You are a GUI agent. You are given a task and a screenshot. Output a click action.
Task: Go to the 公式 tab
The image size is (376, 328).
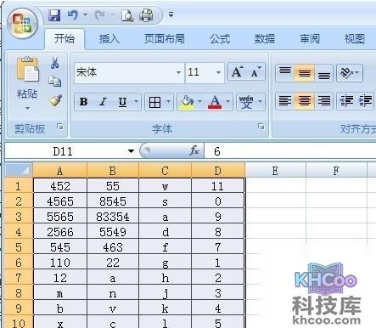click(x=220, y=39)
